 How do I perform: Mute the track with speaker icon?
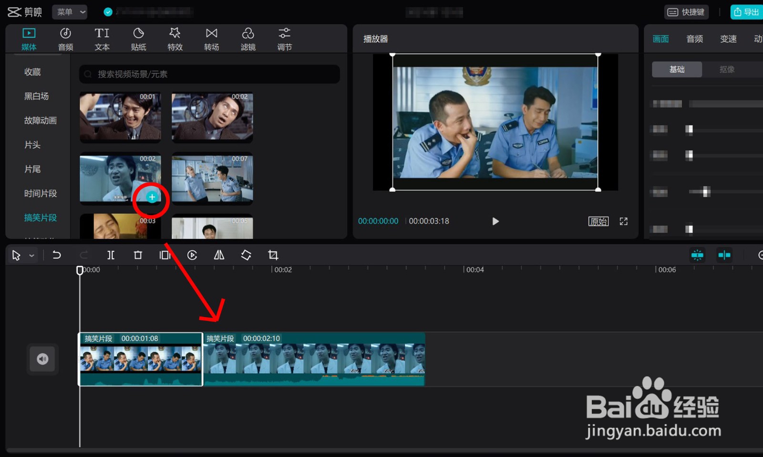pyautogui.click(x=42, y=359)
